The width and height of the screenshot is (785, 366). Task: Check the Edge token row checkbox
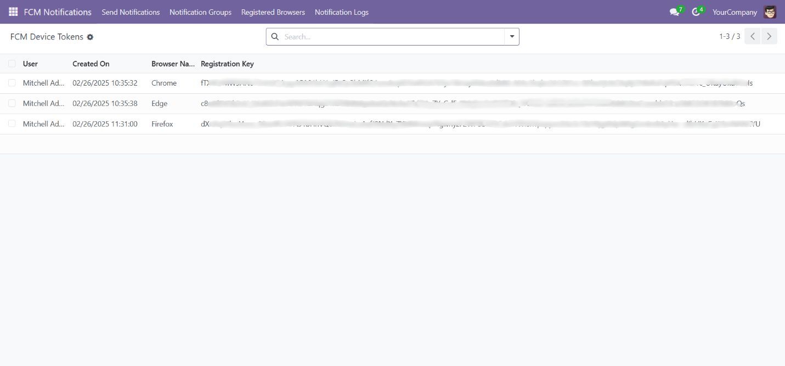[x=12, y=103]
